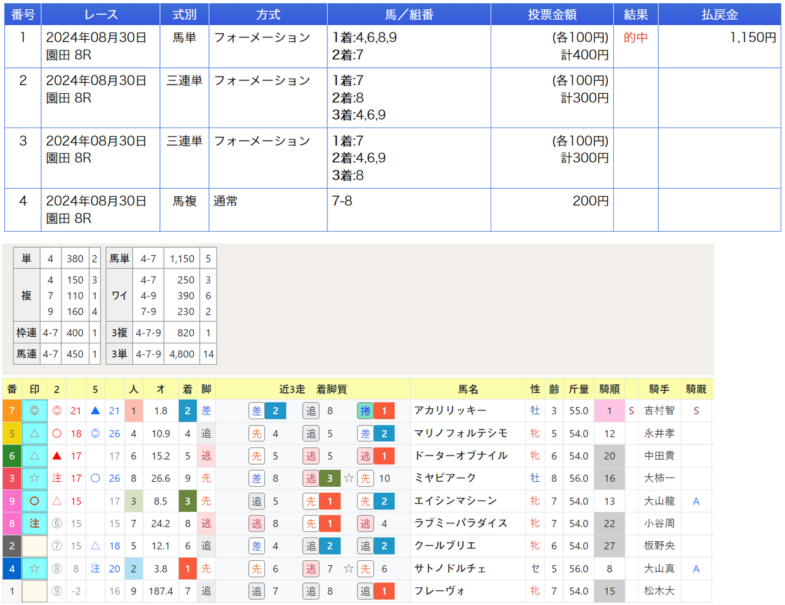Sort by 騎順 column header
This screenshot has height=605, width=785.
[610, 389]
